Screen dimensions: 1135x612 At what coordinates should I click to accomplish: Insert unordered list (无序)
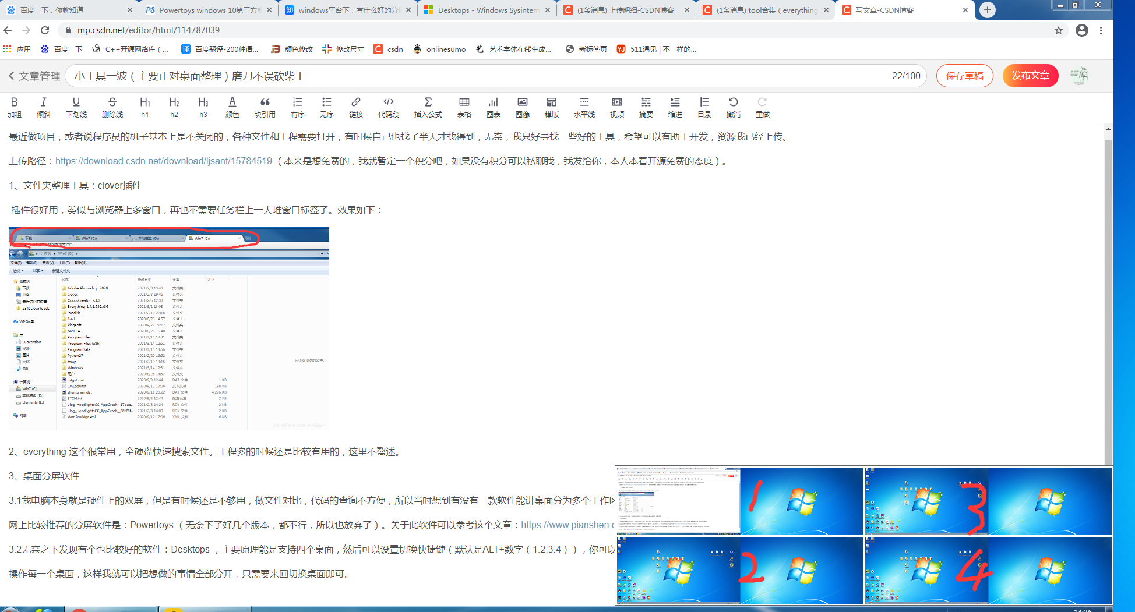coord(327,108)
